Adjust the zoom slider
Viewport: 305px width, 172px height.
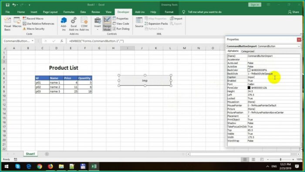280,159
